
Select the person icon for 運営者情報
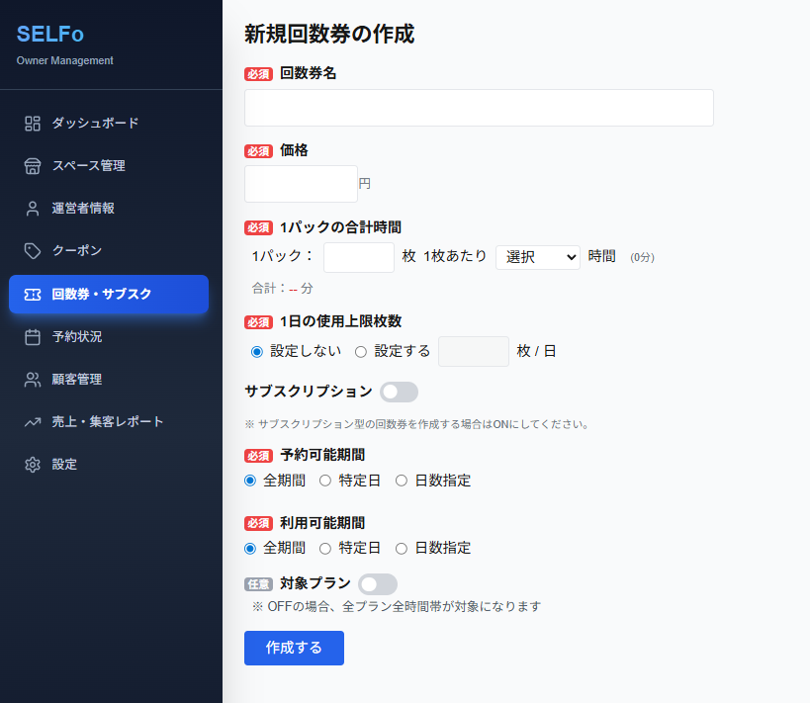33,209
